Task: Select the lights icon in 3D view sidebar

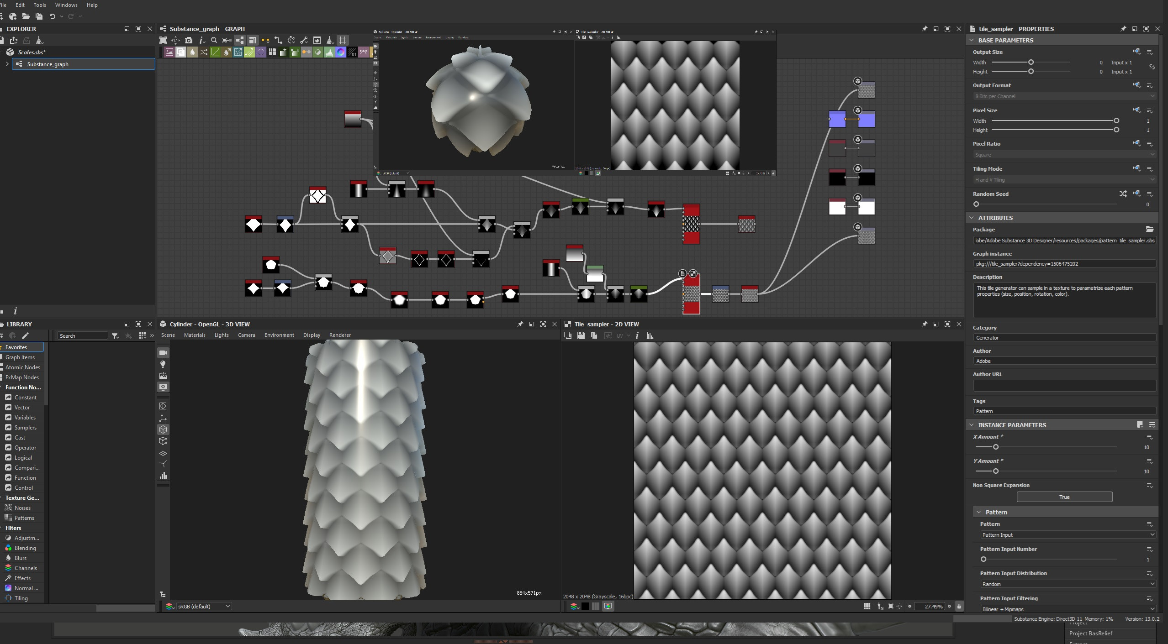Action: (163, 364)
